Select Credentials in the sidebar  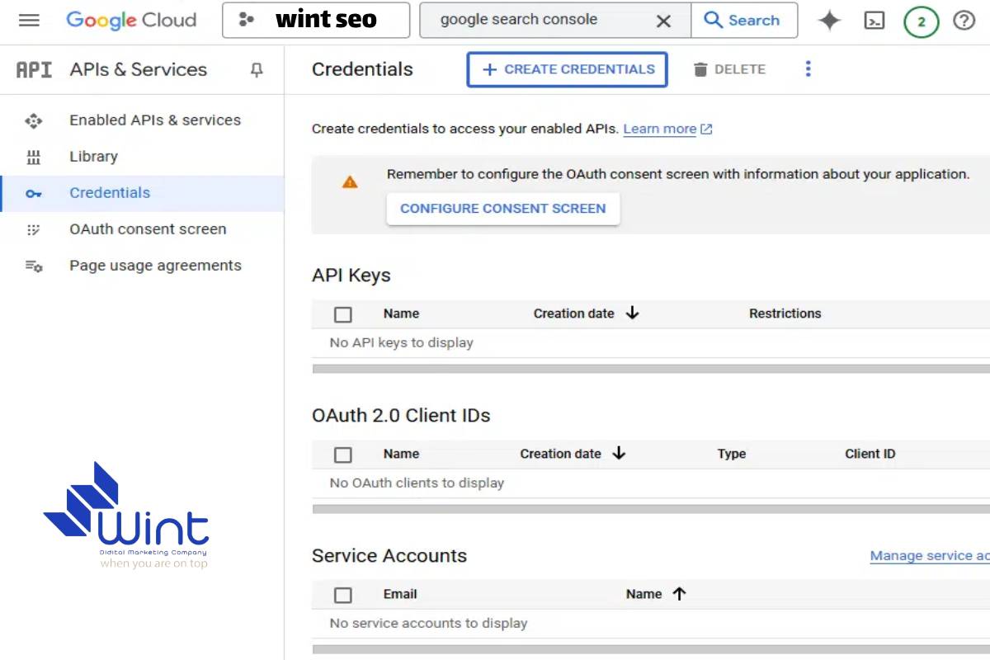point(142,193)
